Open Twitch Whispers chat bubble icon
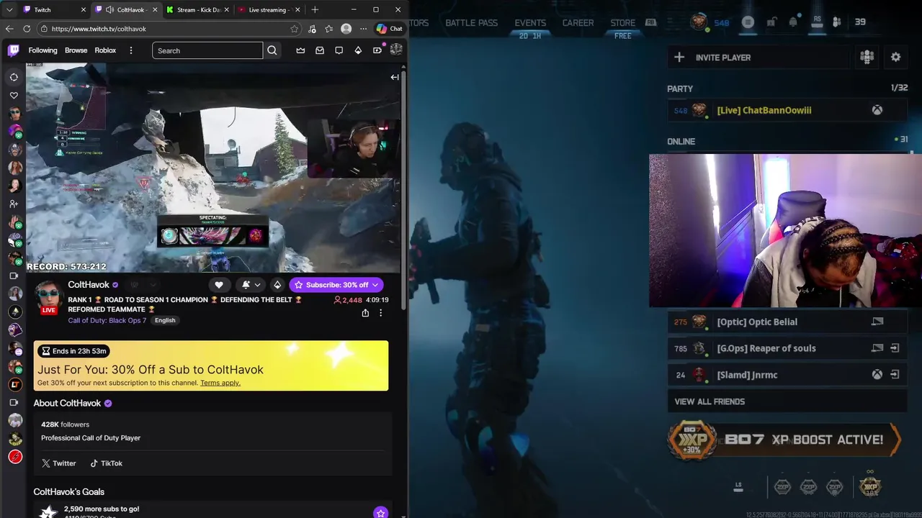Image resolution: width=922 pixels, height=518 pixels. click(339, 50)
